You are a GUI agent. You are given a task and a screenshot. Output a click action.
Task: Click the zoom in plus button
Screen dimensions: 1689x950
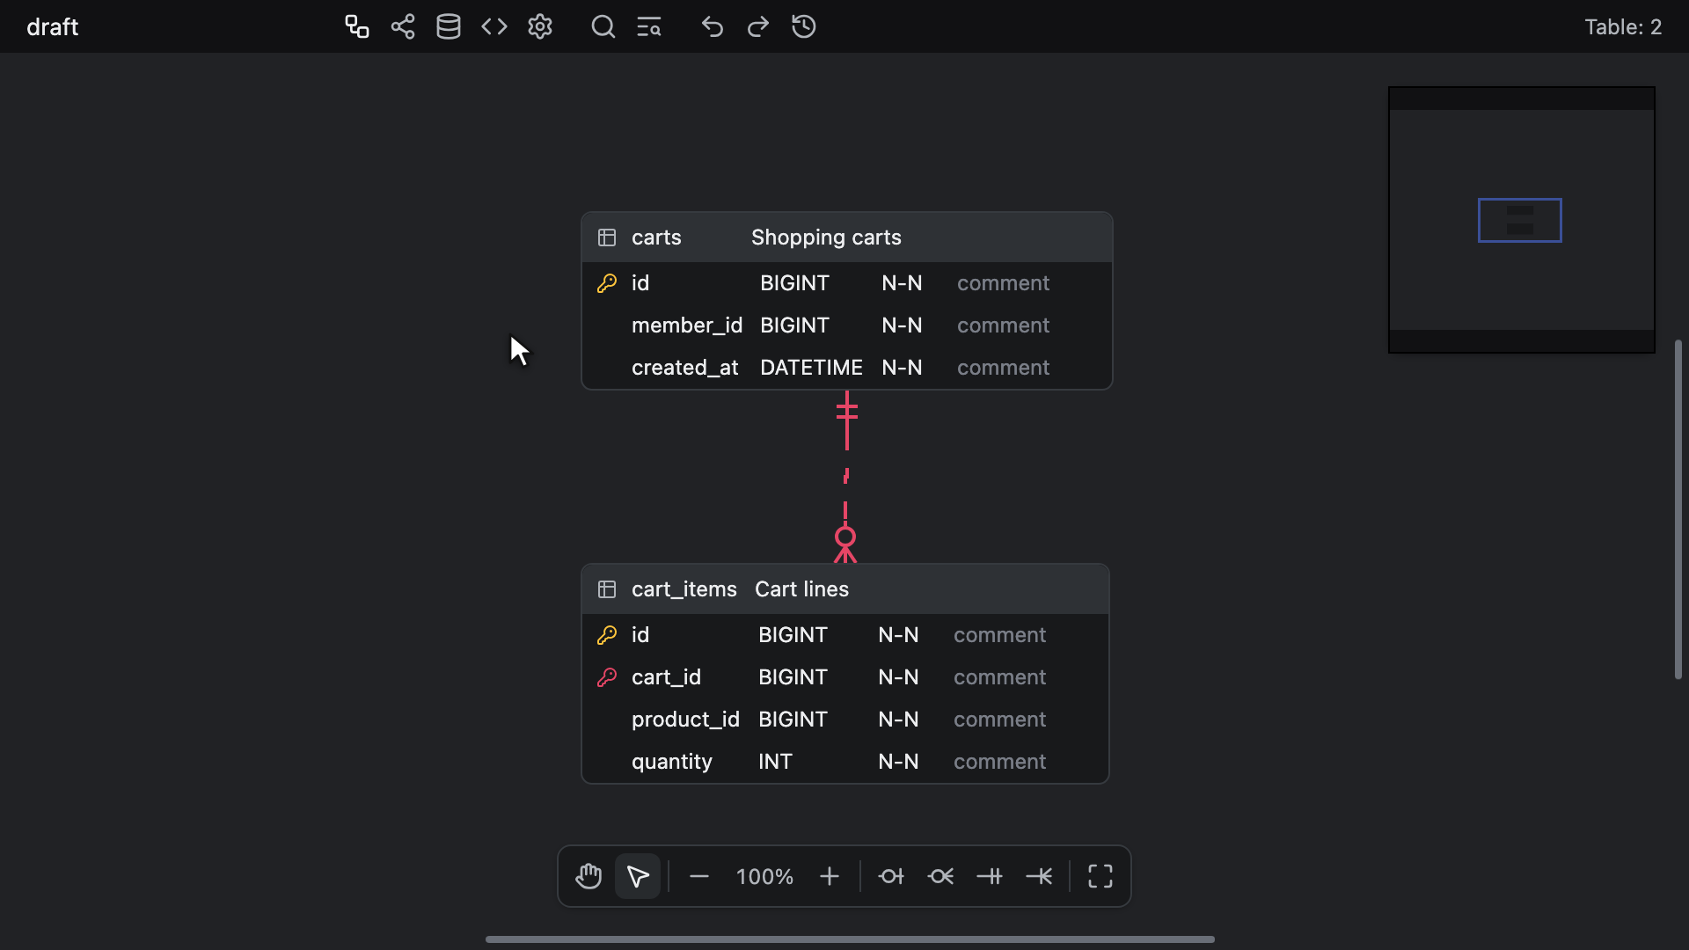(830, 876)
